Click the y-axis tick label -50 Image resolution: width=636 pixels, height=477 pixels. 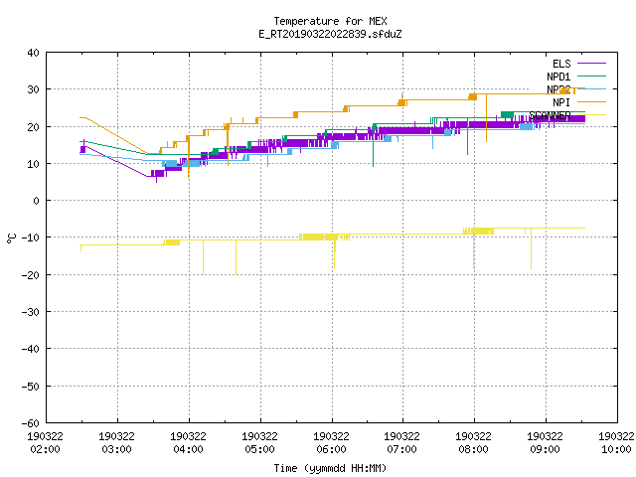(x=31, y=387)
